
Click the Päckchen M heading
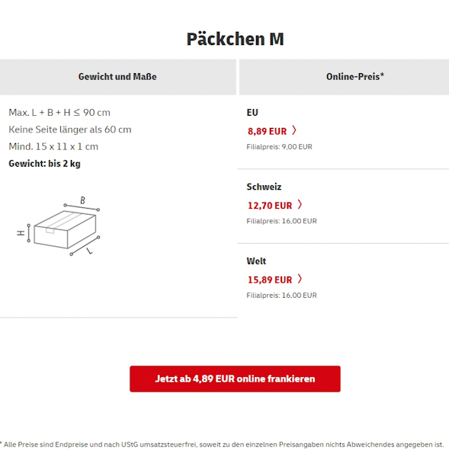coord(235,39)
